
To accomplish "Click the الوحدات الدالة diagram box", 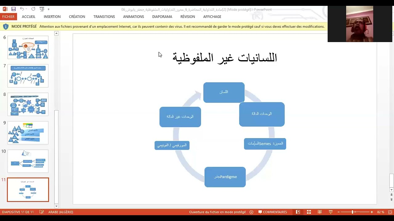I will pyautogui.click(x=262, y=114).
